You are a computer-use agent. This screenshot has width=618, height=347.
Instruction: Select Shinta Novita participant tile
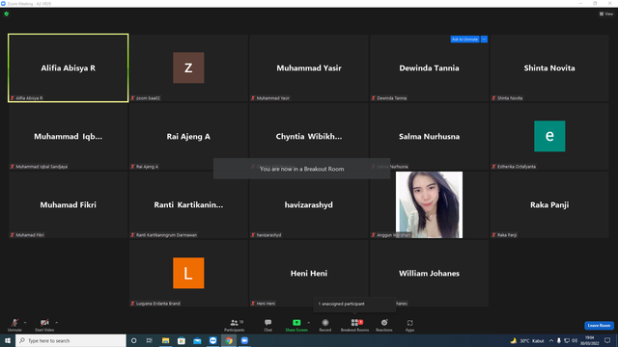pyautogui.click(x=549, y=67)
